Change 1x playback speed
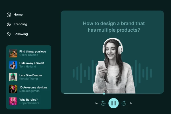This screenshot has height=114, width=171. pos(131,103)
